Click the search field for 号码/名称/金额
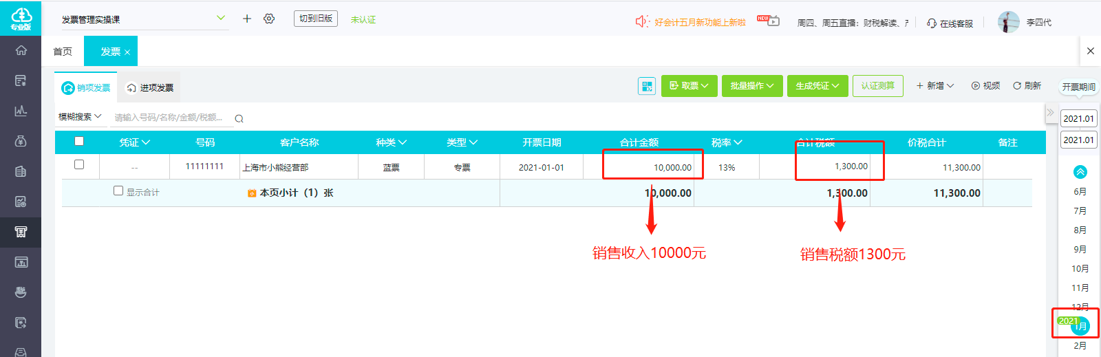The height and width of the screenshot is (357, 1101). [171, 118]
